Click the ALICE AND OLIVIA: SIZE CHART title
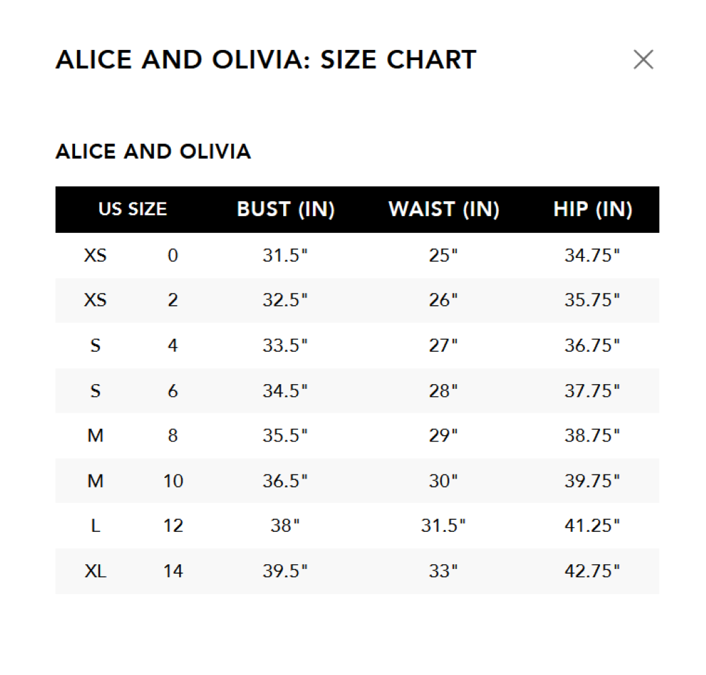This screenshot has width=706, height=675. point(266,59)
